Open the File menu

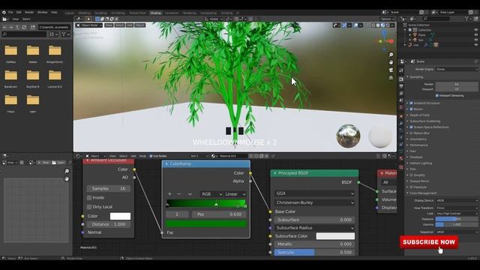point(10,12)
